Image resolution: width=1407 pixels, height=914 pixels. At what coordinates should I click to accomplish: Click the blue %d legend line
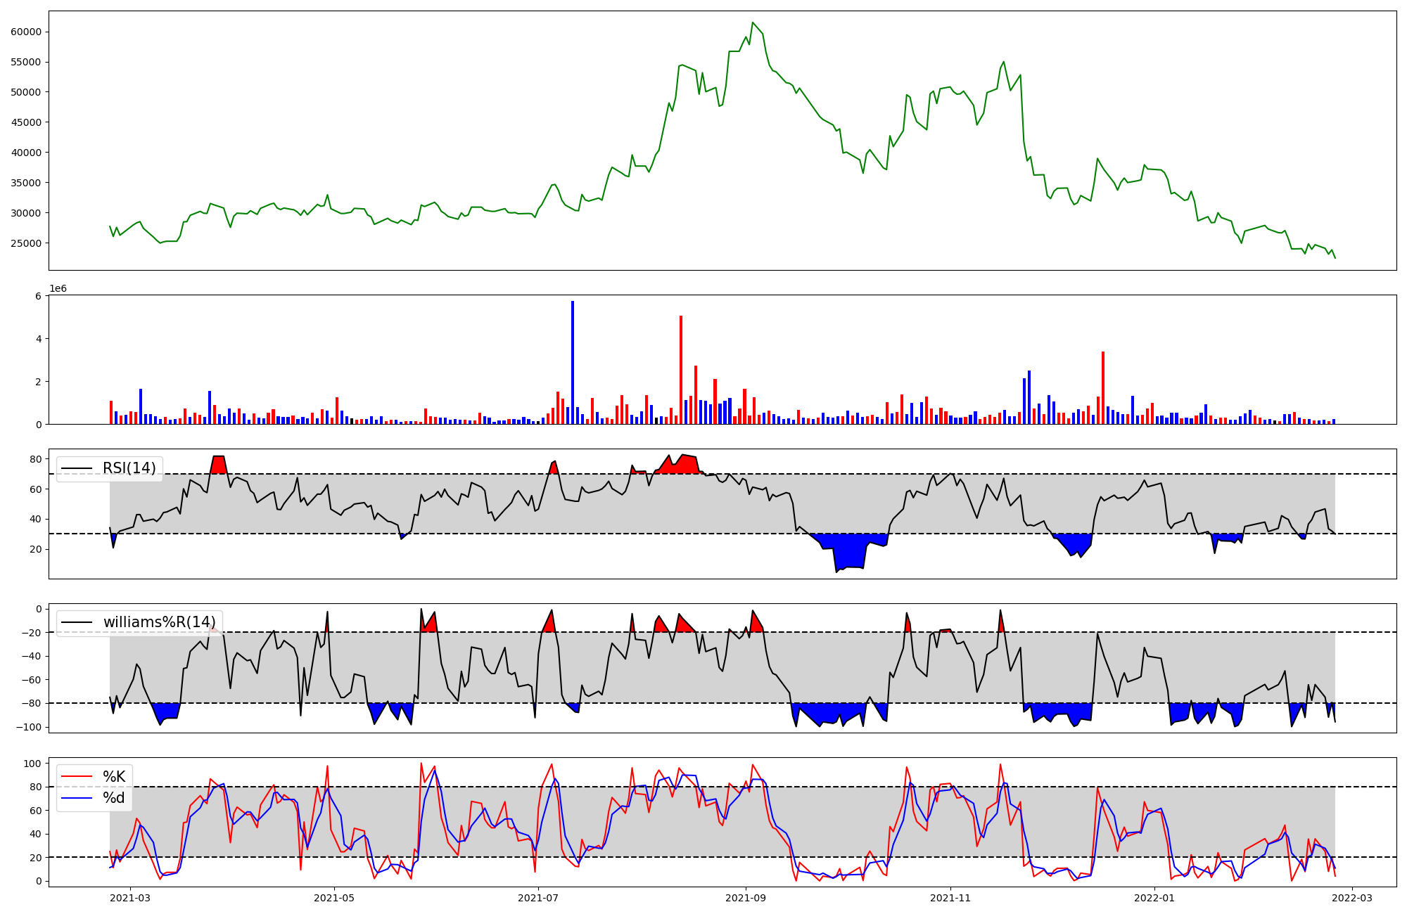[x=77, y=798]
